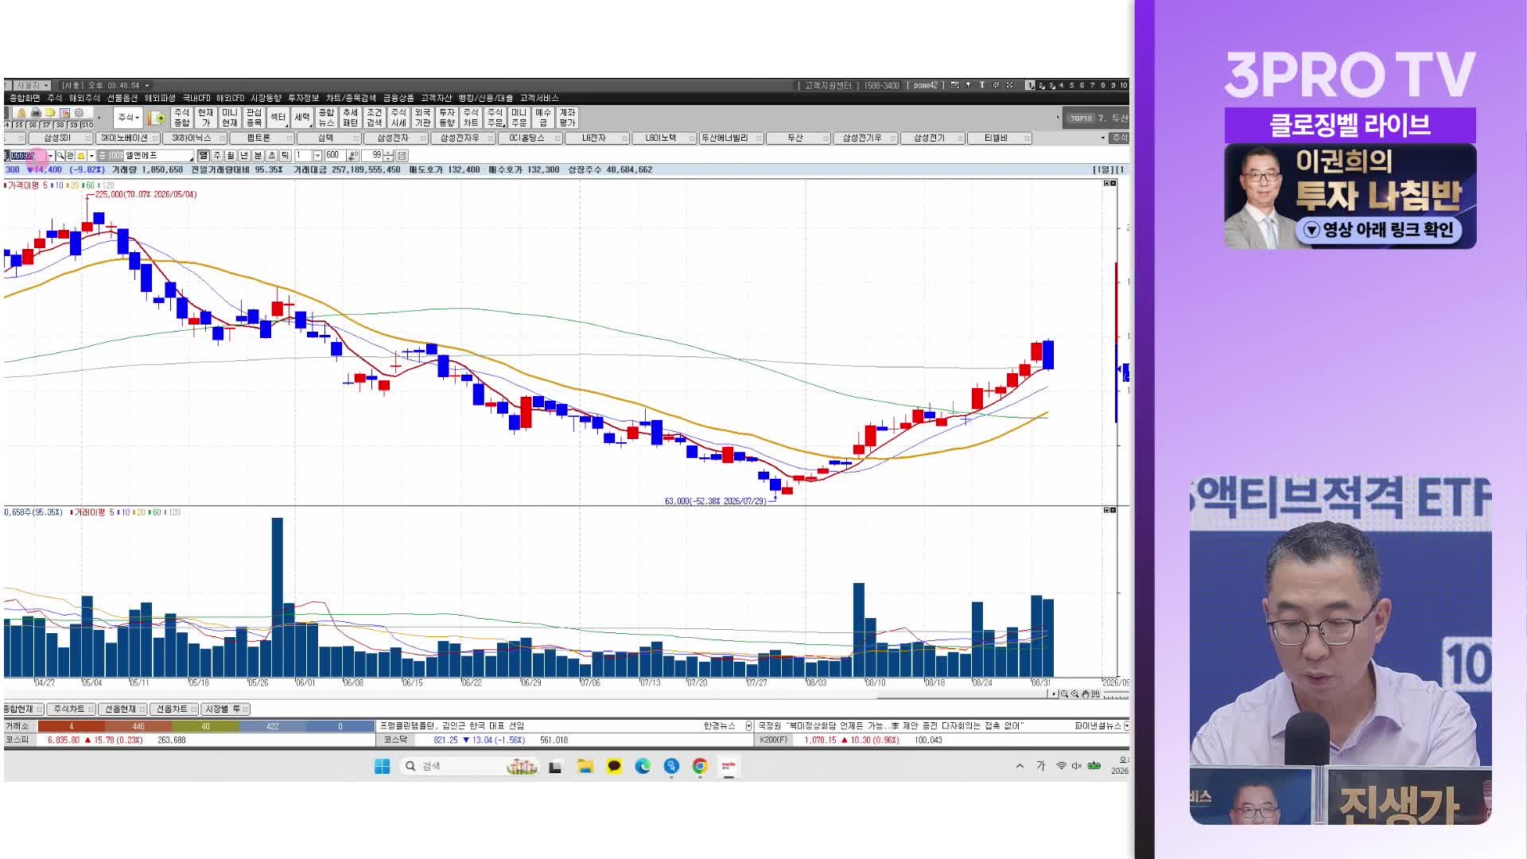Select the 일 (daily) period toggle
This screenshot has width=1527, height=859.
point(204,155)
